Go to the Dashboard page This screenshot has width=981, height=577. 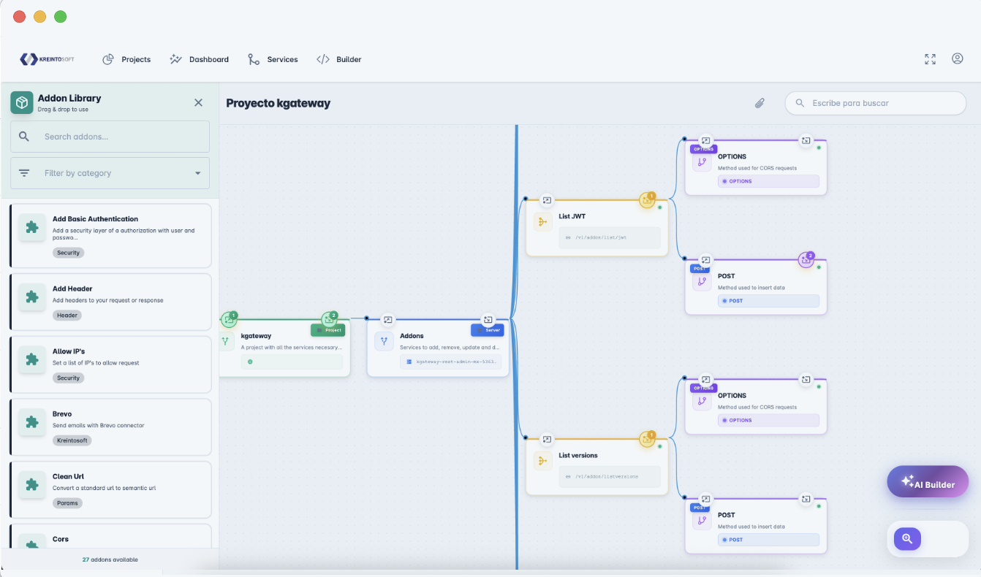point(200,59)
